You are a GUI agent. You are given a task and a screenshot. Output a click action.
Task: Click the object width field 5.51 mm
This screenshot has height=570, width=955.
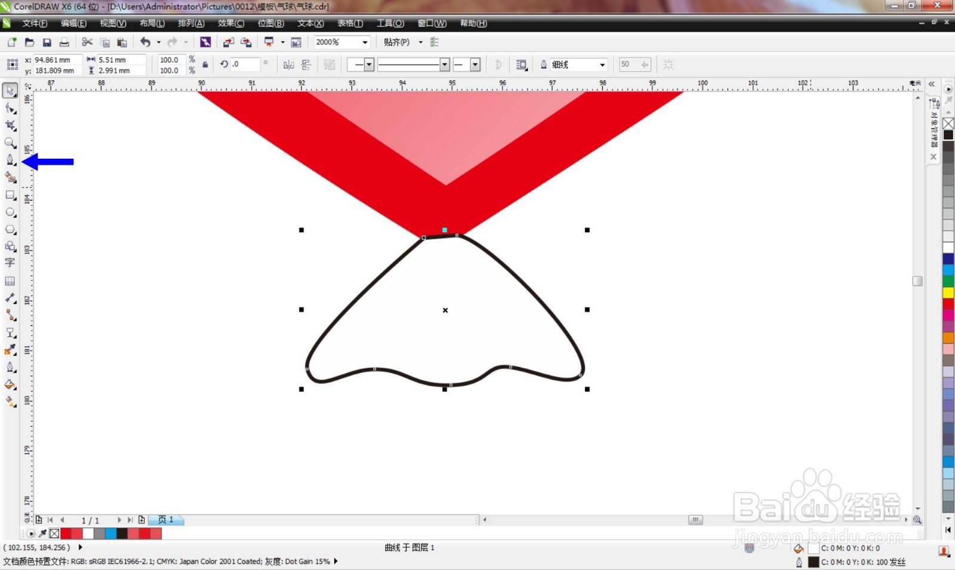click(121, 60)
